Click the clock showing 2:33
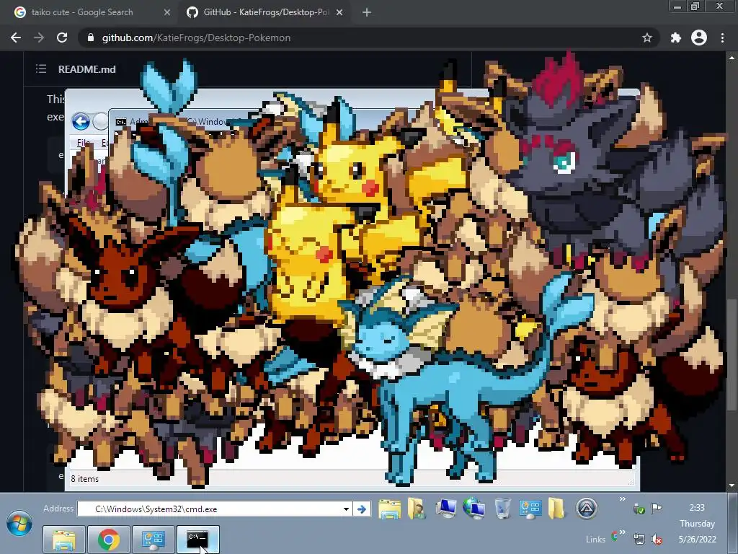The width and height of the screenshot is (738, 554). tap(697, 507)
